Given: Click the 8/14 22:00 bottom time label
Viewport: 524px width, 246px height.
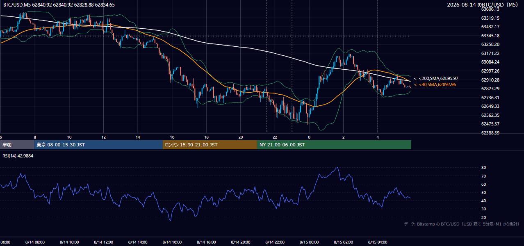Looking at the screenshot, I should coord(275,242).
